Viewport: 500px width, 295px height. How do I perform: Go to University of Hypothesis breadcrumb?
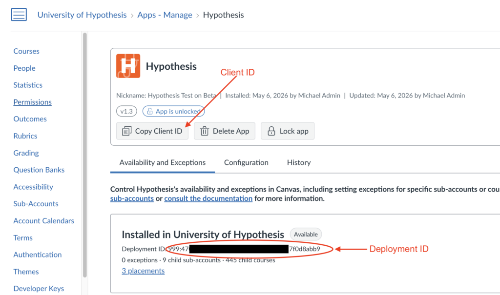[x=82, y=15]
